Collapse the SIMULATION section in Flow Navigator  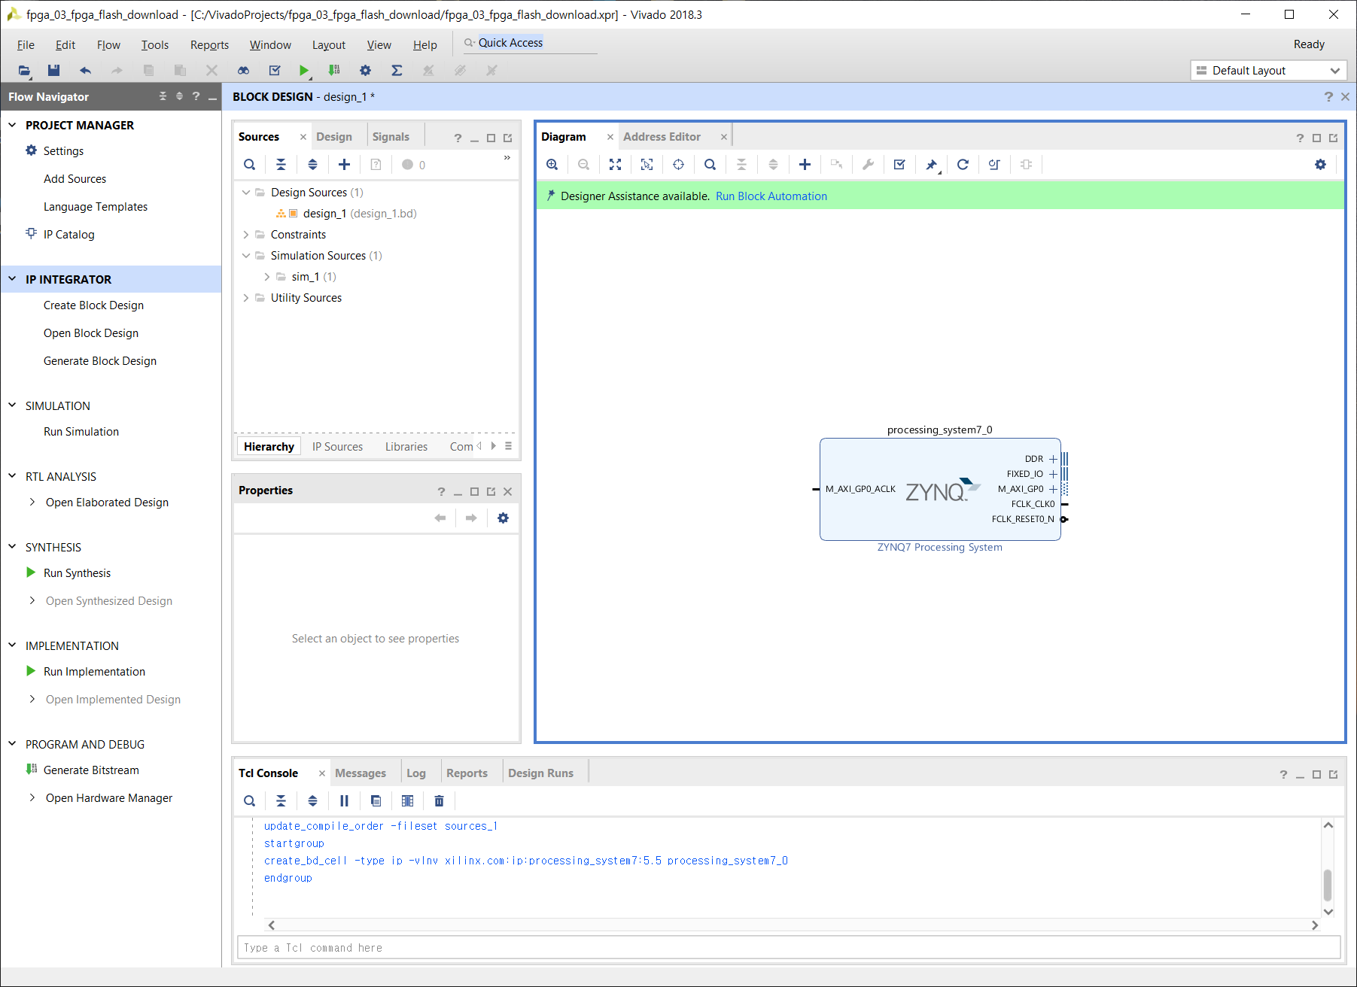point(12,405)
